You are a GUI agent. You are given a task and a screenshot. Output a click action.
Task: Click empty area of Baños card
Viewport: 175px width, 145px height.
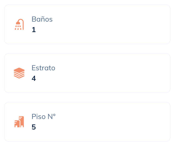pyautogui.click(x=112, y=24)
